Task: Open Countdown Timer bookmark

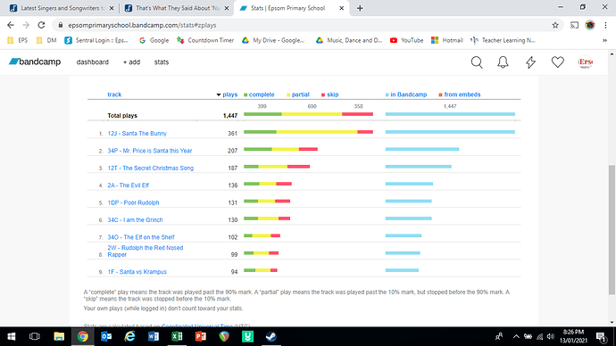Action: click(205, 40)
